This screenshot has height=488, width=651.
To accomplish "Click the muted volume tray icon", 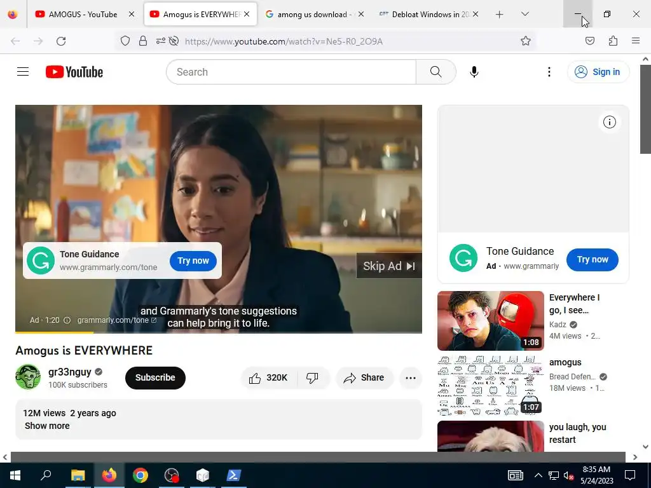I will [568, 475].
